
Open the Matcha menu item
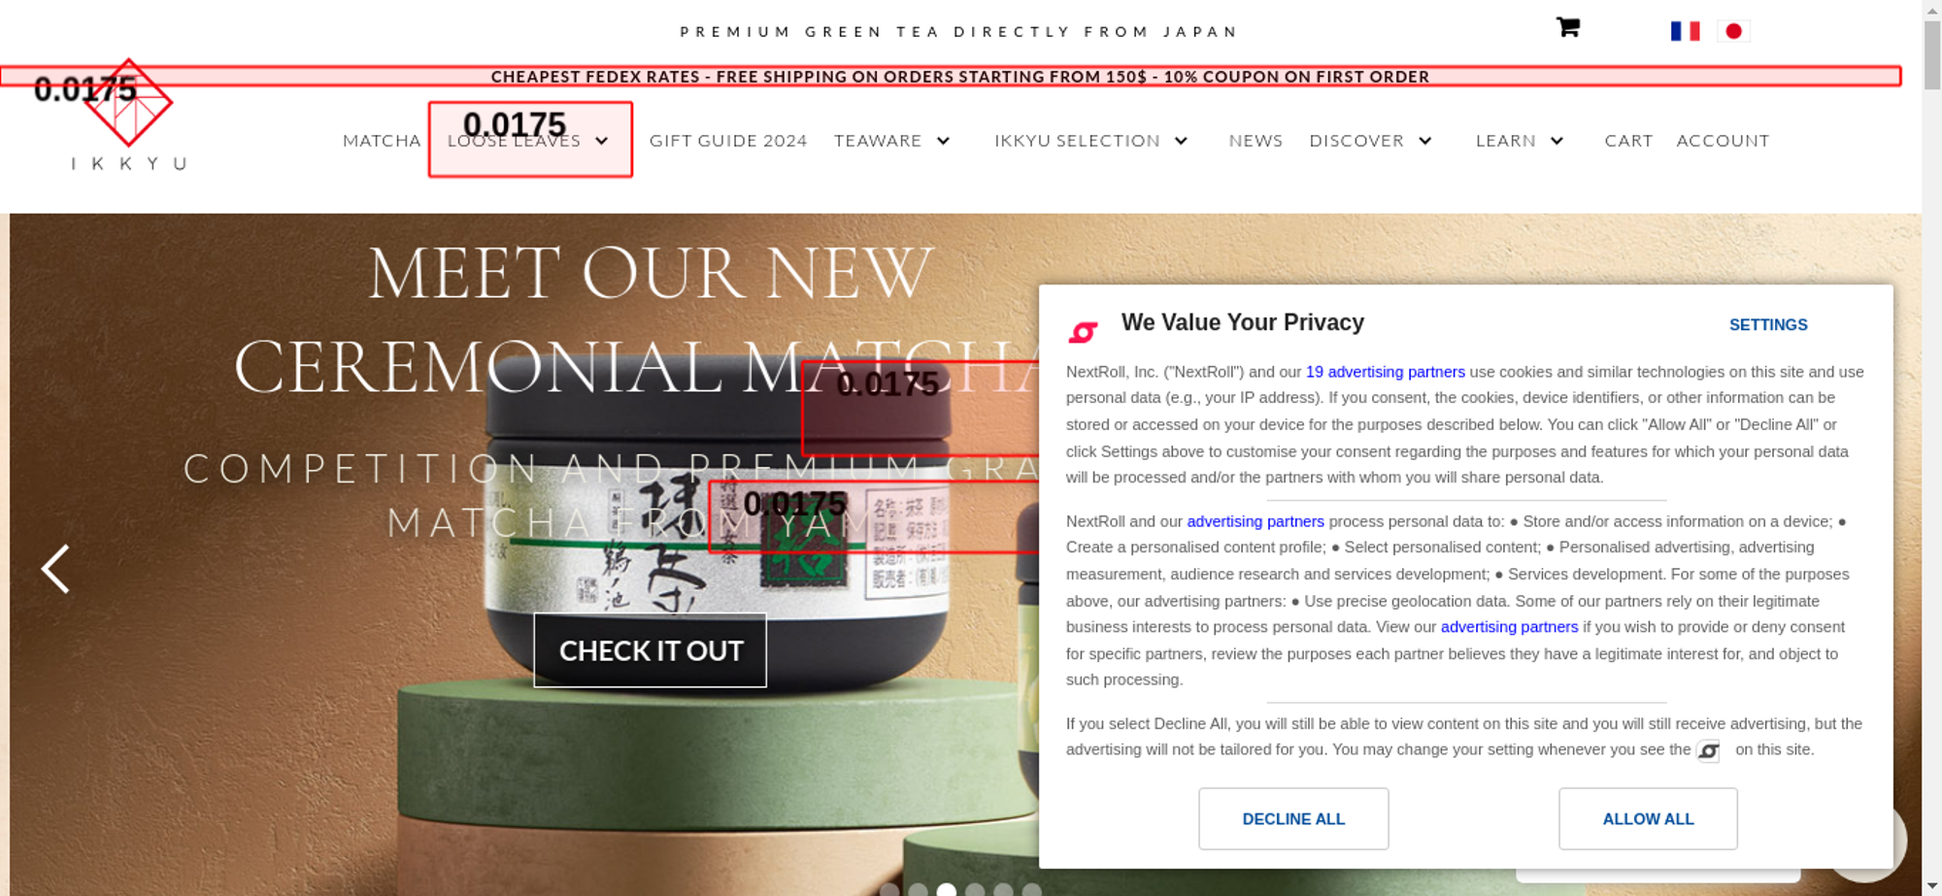382,141
